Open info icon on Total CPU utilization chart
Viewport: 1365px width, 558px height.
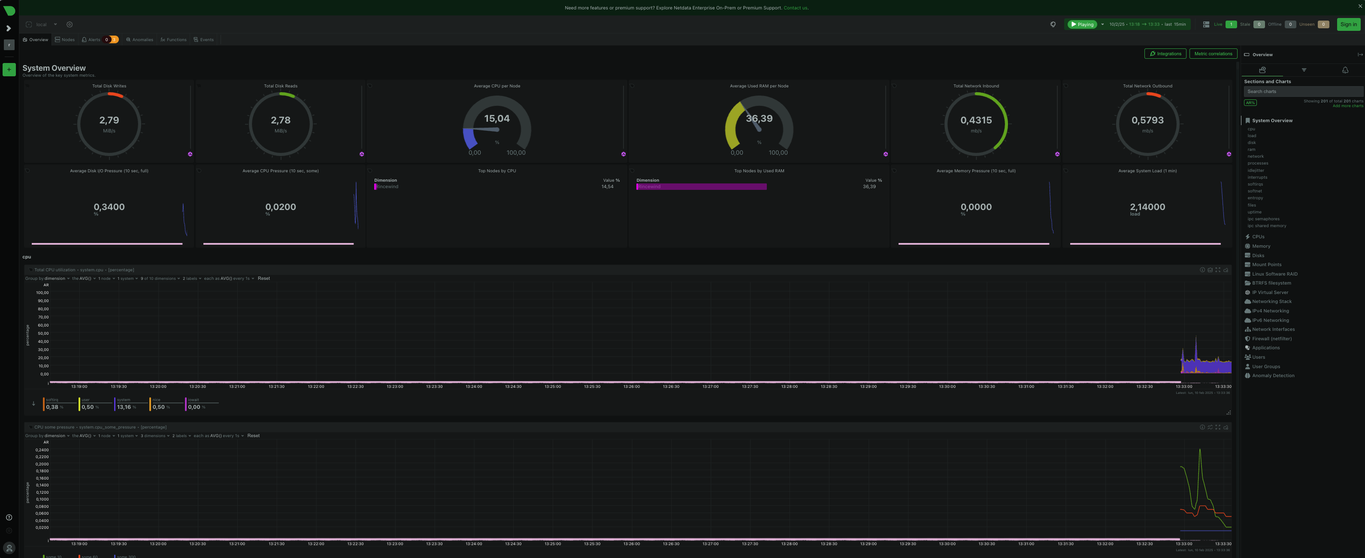point(1202,270)
